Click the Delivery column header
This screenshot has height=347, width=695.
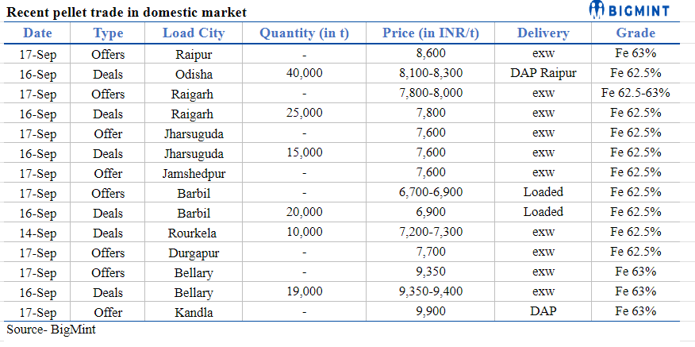pyautogui.click(x=543, y=33)
